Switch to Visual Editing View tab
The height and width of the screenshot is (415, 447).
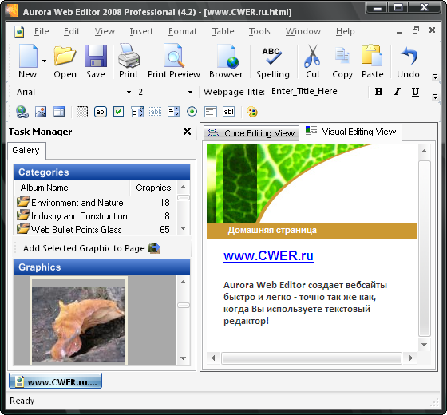click(350, 132)
